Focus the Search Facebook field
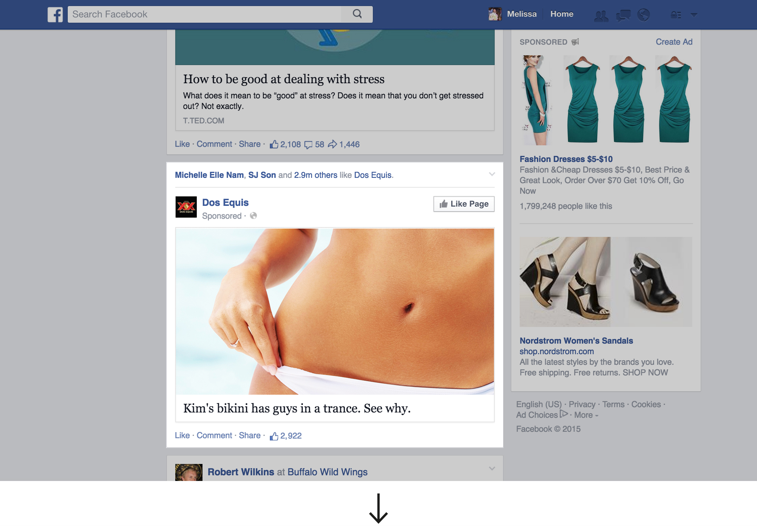The image size is (757, 526). coord(205,14)
